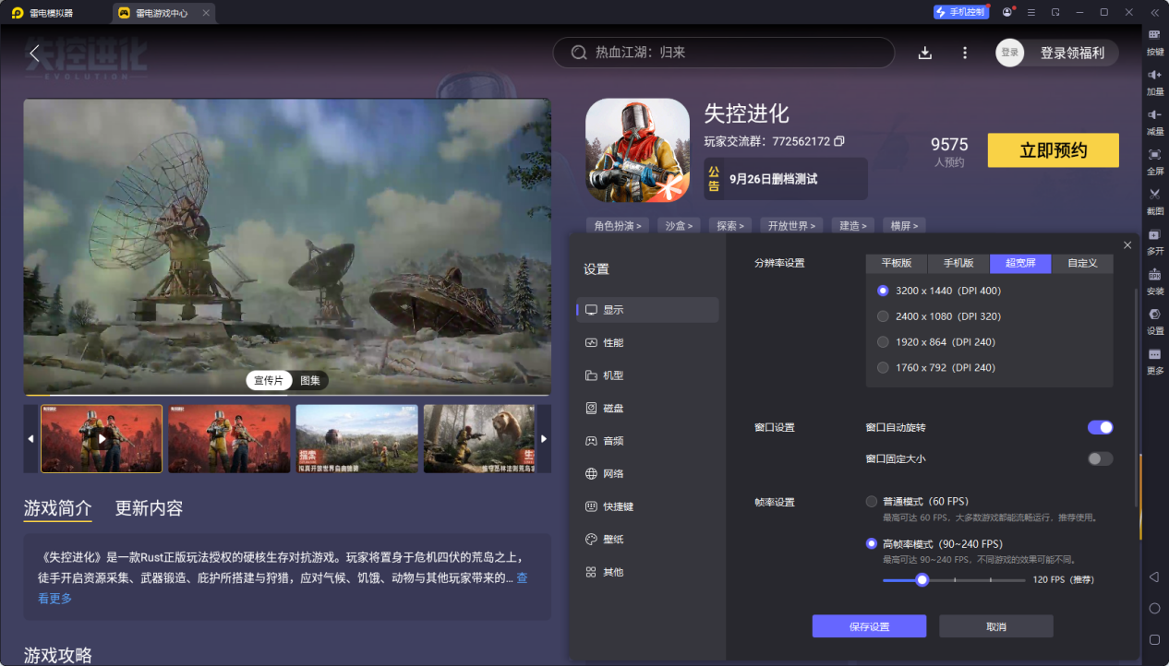Click the download icon in top bar
The height and width of the screenshot is (666, 1169).
pos(924,53)
